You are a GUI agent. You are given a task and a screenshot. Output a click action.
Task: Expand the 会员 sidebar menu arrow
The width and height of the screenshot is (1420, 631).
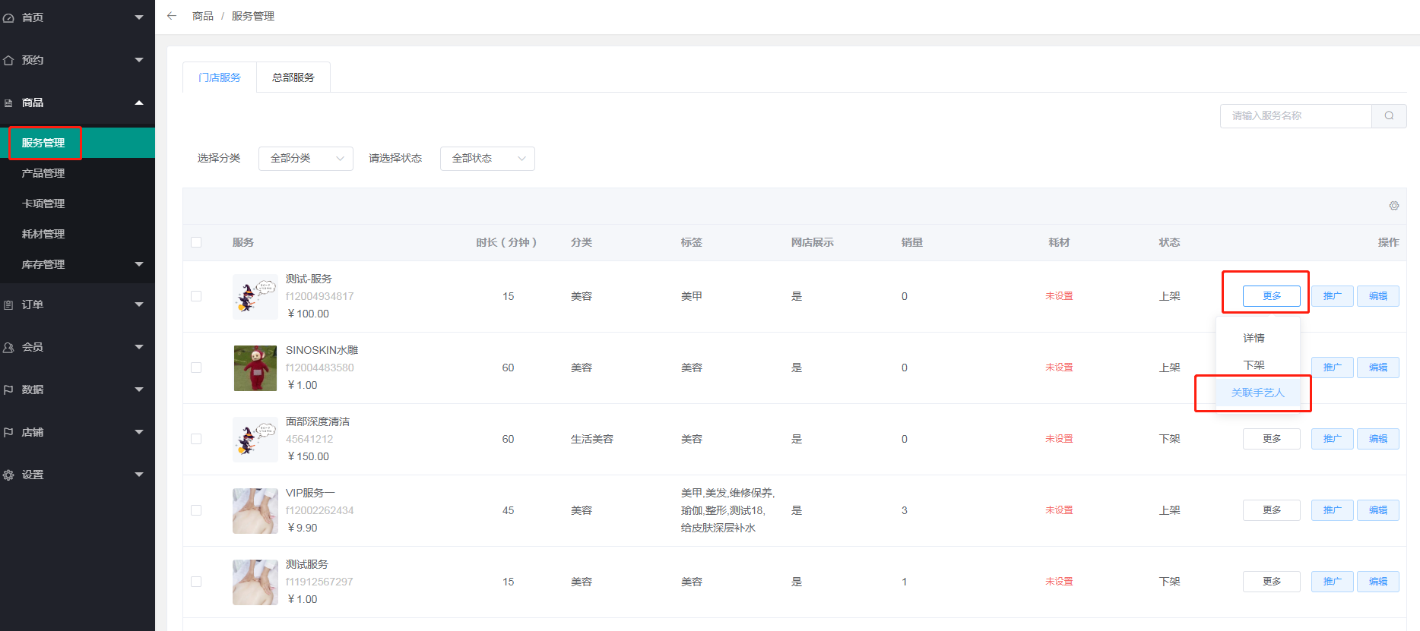click(x=139, y=347)
